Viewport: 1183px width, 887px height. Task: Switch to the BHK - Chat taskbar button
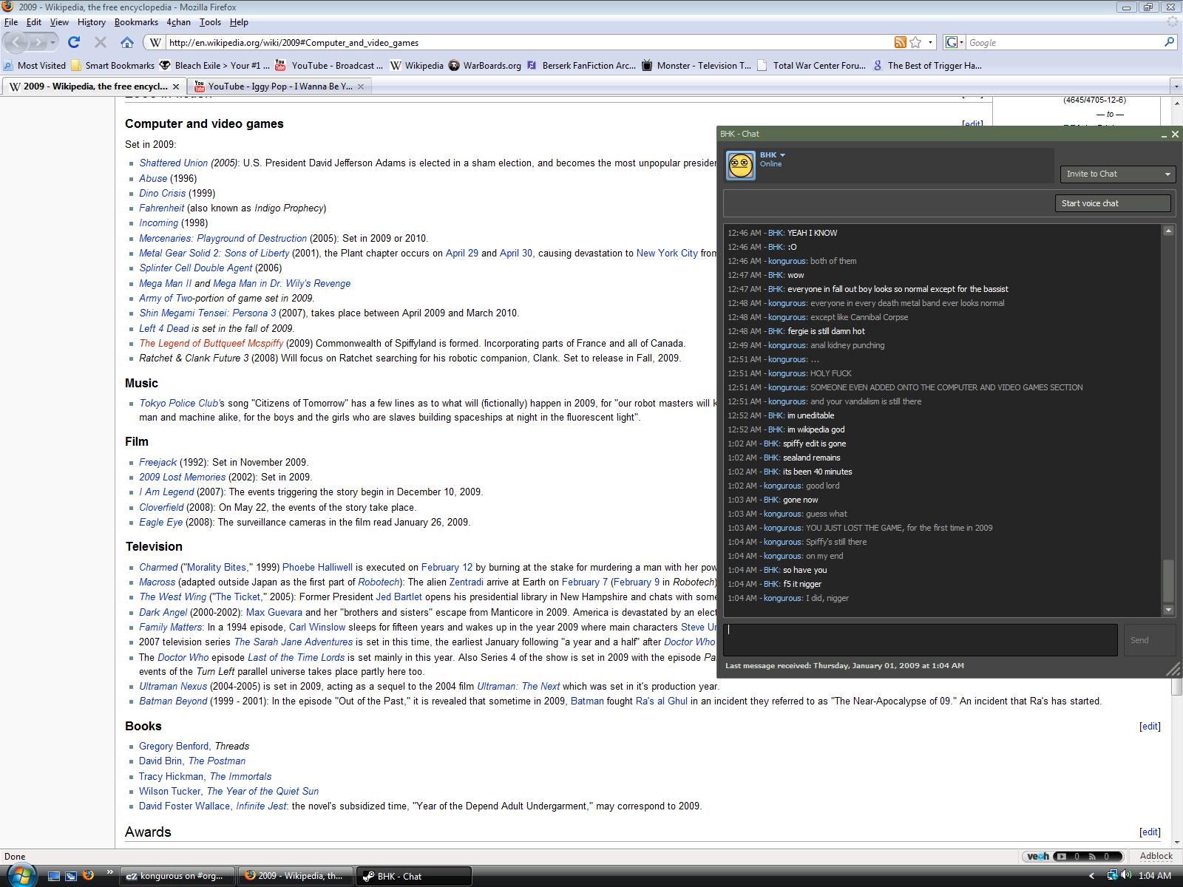(x=414, y=876)
